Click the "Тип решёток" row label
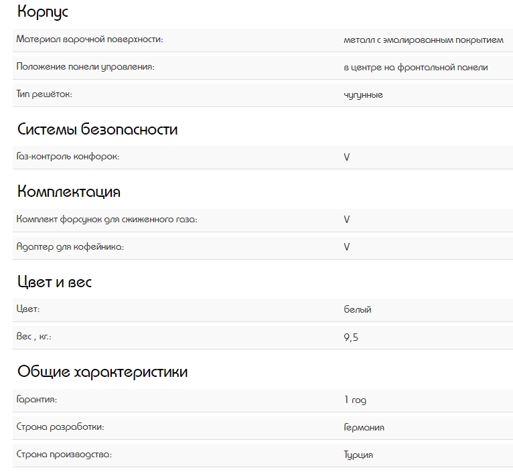 (44, 94)
